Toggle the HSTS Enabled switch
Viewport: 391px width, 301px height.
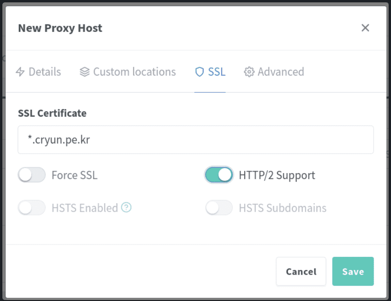coord(32,207)
